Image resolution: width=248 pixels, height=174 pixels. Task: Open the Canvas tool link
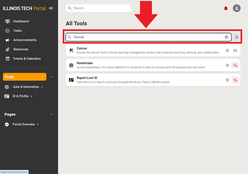pyautogui.click(x=82, y=48)
